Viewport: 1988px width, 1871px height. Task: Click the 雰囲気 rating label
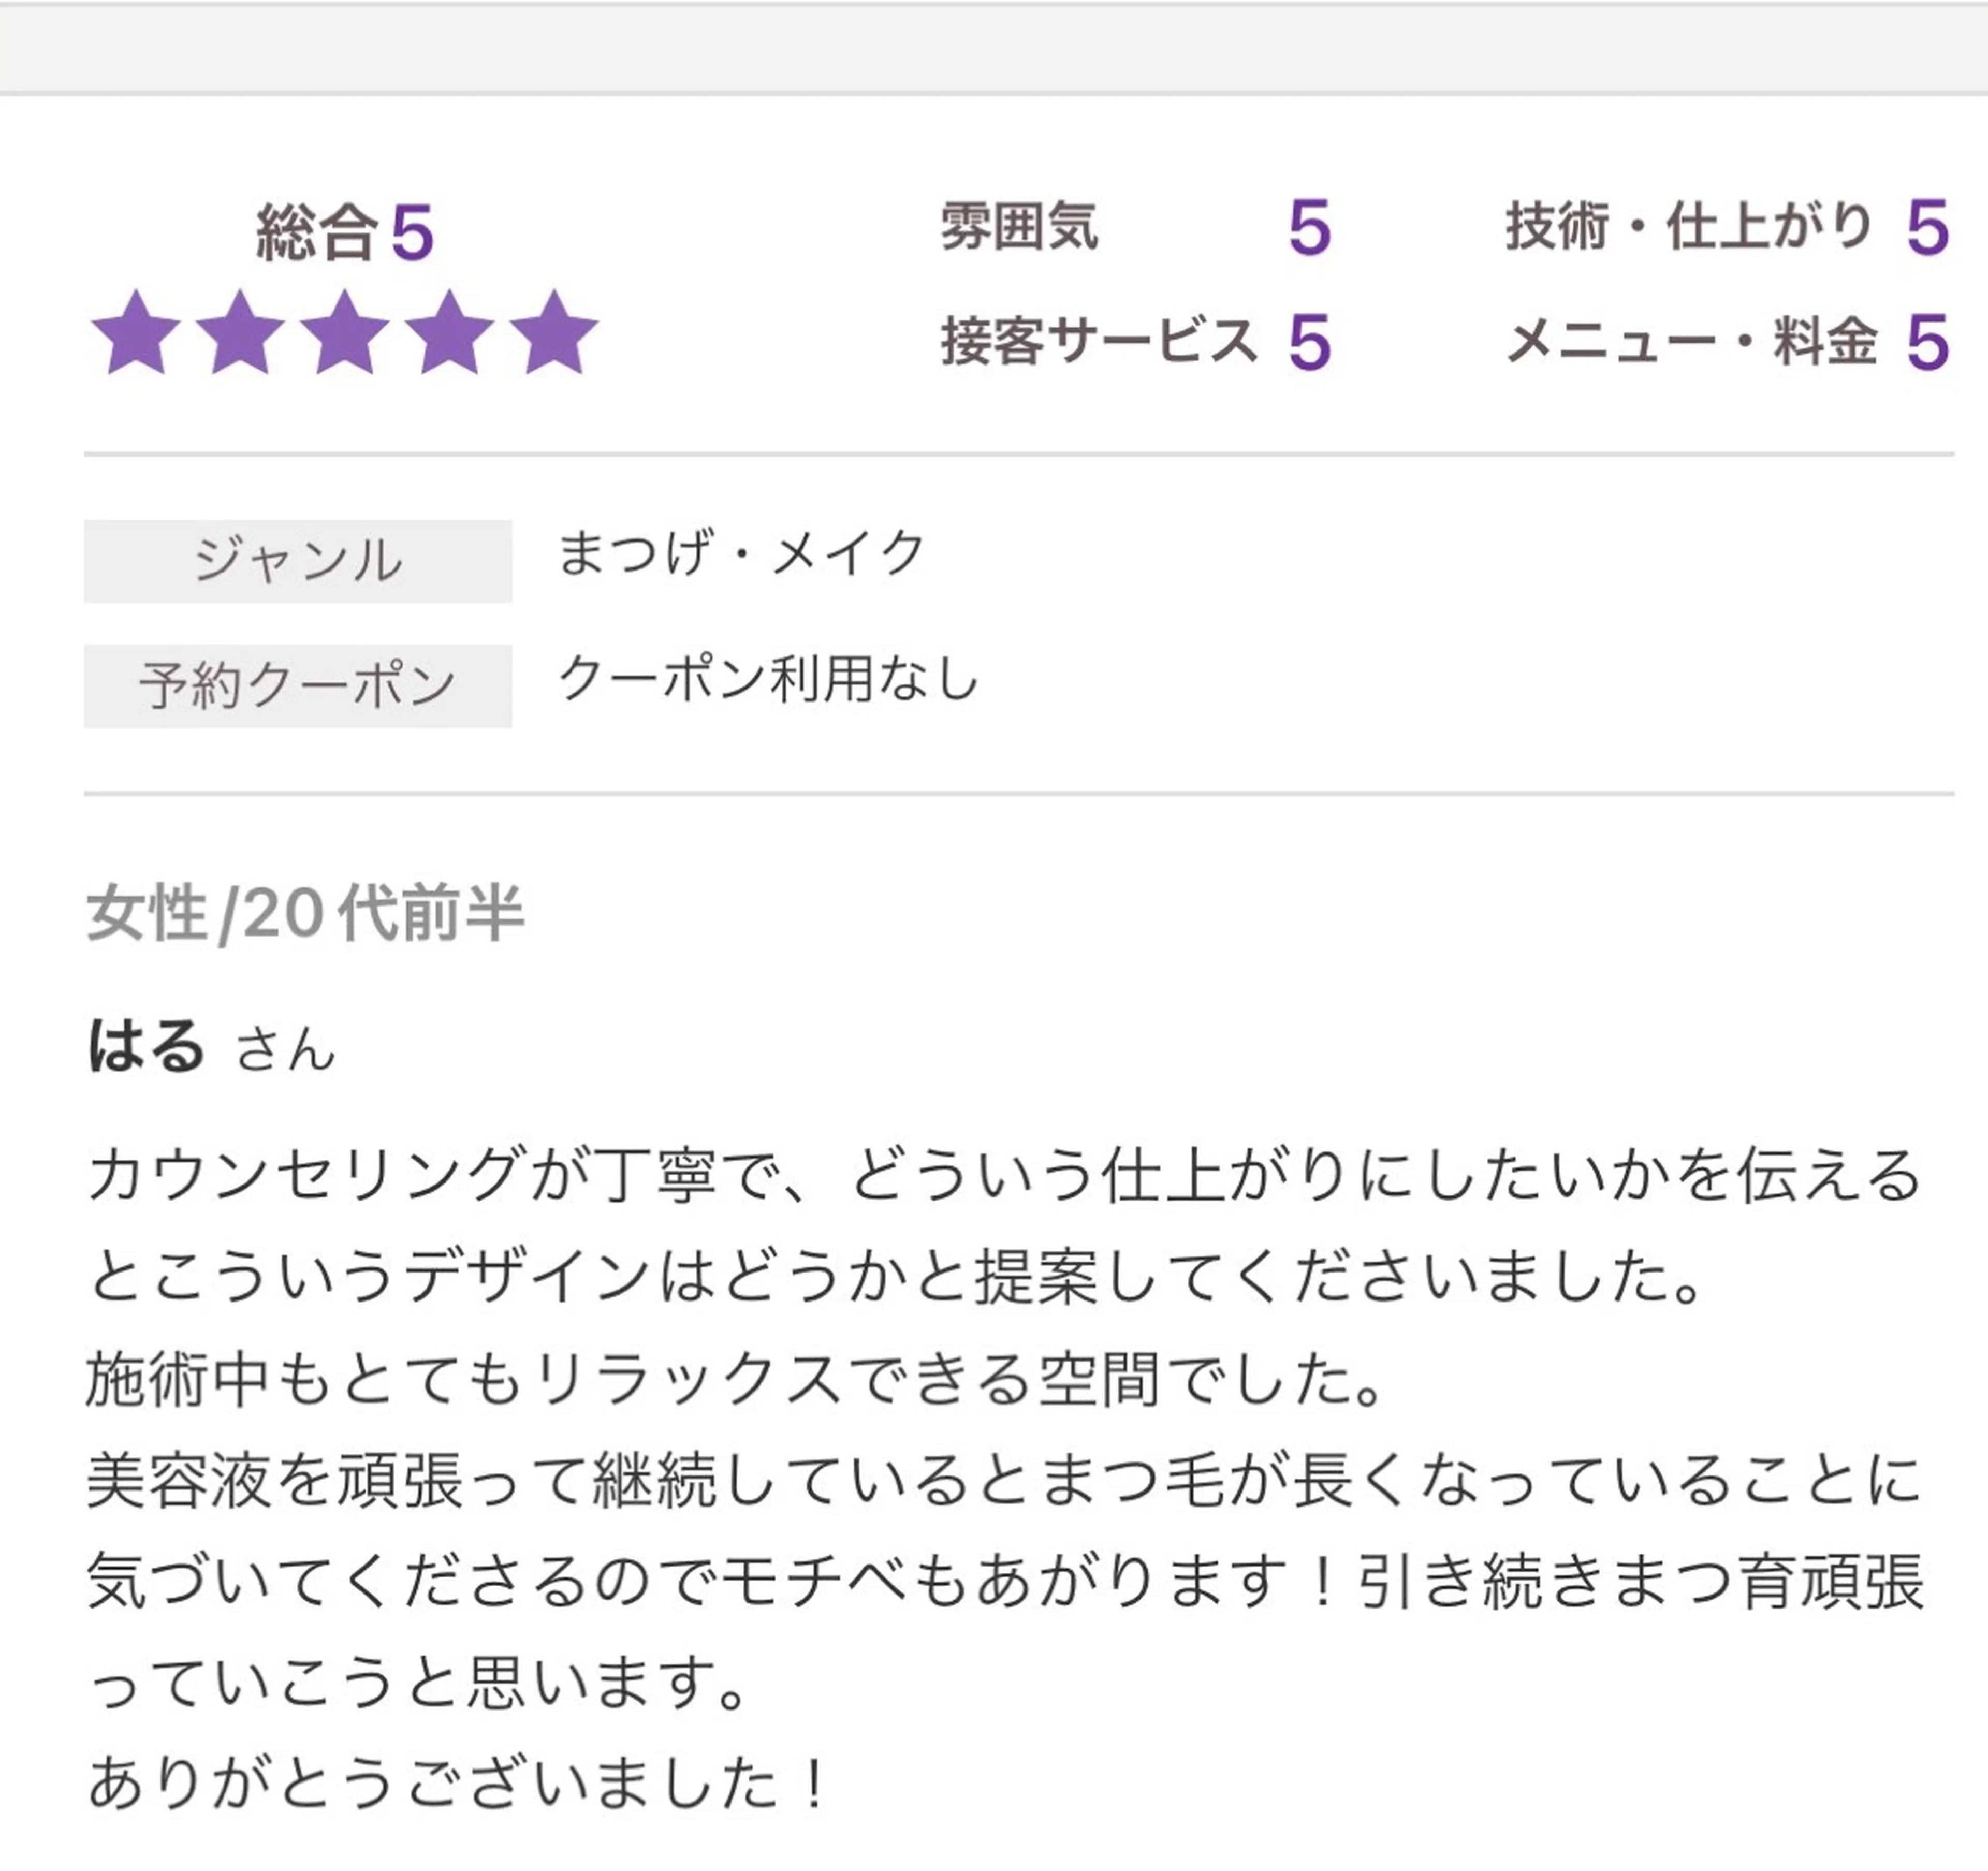pos(1019,227)
